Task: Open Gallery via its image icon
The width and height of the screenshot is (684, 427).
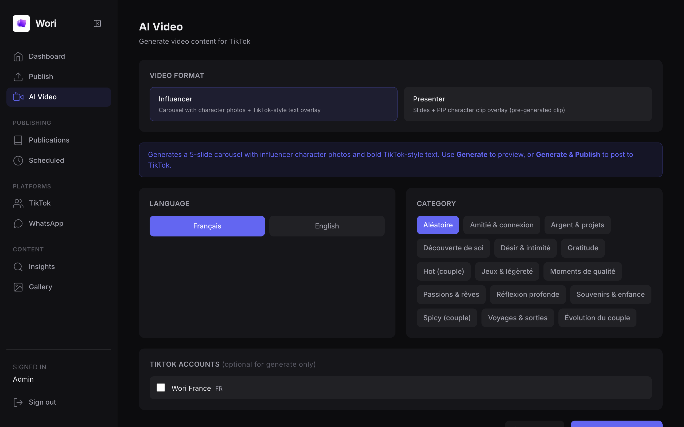Action: (x=18, y=287)
